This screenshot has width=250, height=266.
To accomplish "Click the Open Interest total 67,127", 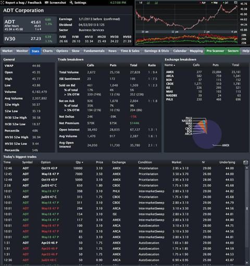I will pos(135,130).
